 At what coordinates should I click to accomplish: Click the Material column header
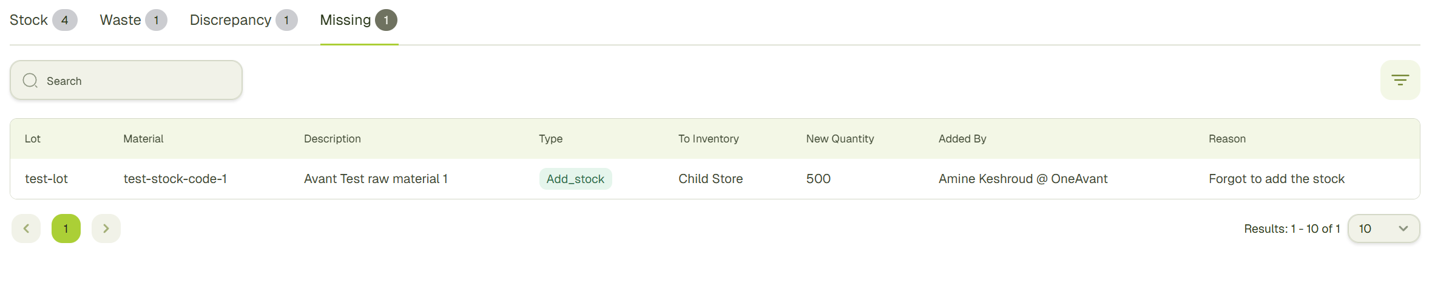click(143, 139)
